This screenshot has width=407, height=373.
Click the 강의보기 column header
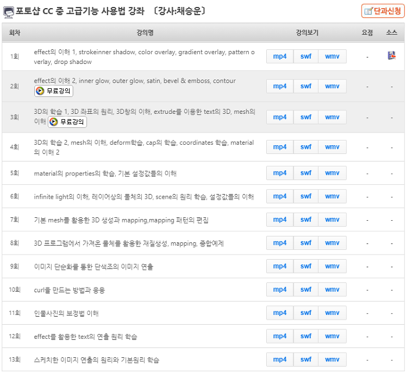(307, 33)
